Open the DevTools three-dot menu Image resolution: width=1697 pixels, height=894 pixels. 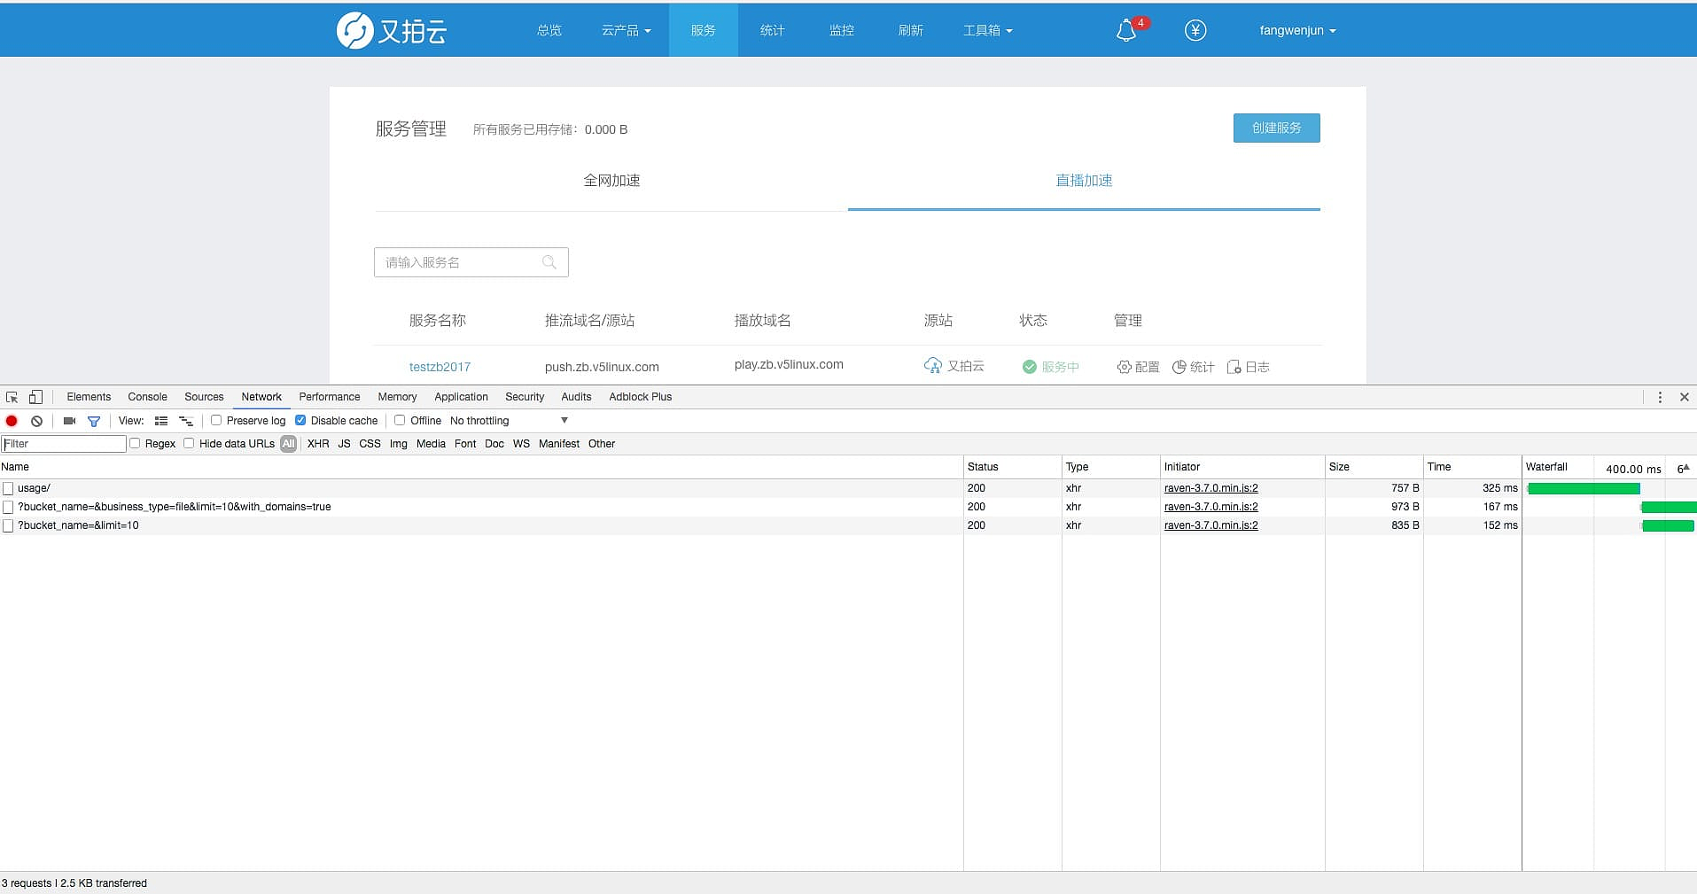click(x=1660, y=397)
